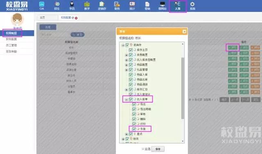Click the permission tree scrollbar thumb
Screen dimensions: 262x154
pyautogui.click(x=183, y=88)
